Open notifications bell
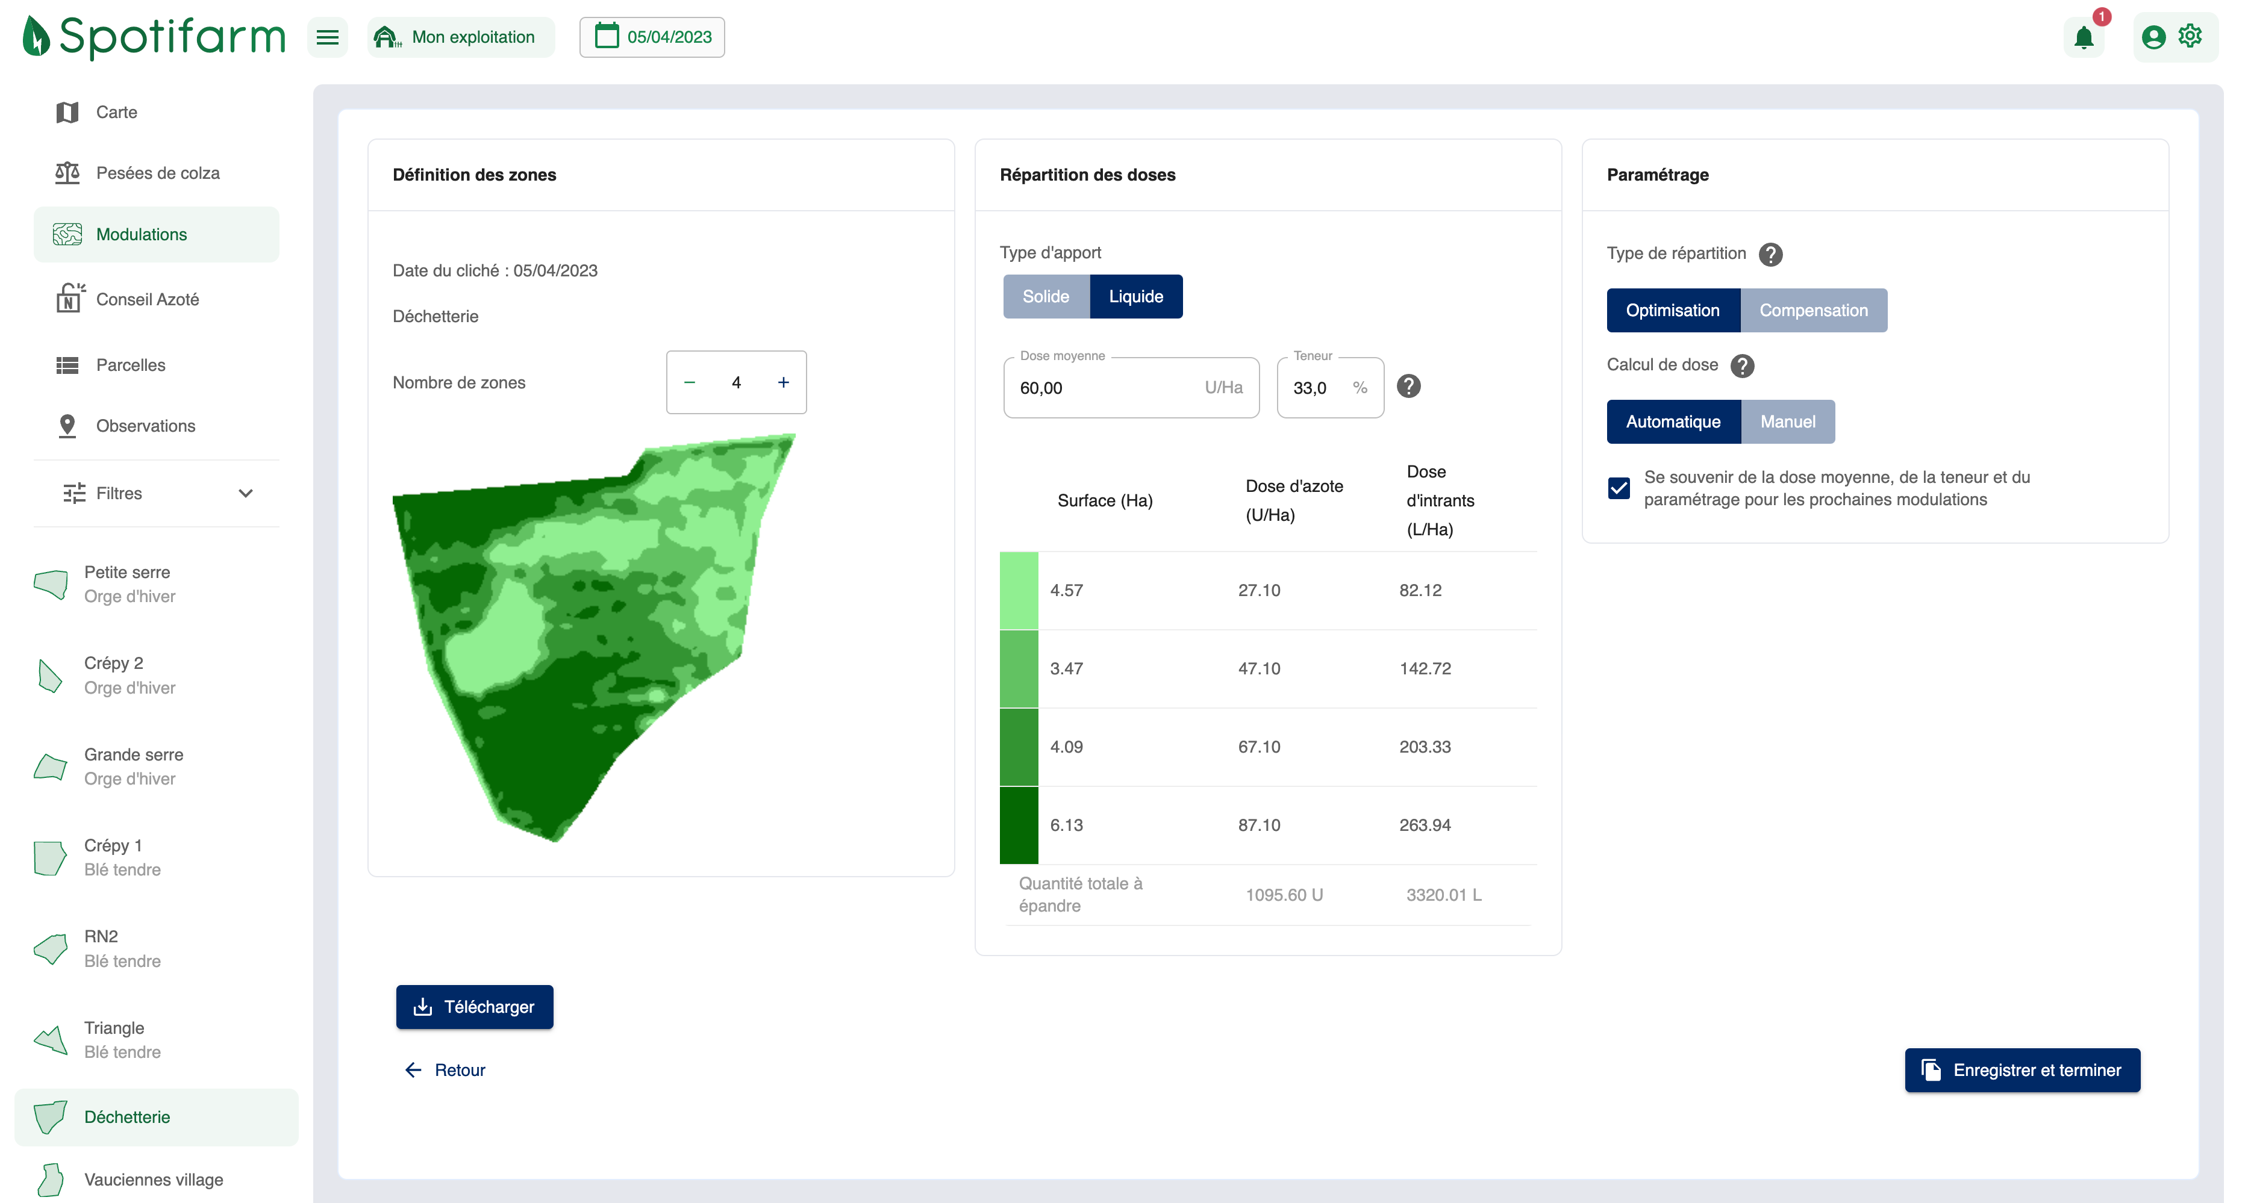Viewport: 2248px width, 1203px height. point(2084,37)
